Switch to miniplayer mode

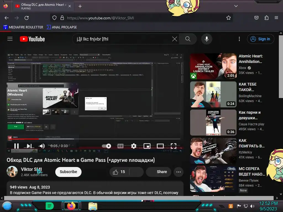click(x=147, y=146)
